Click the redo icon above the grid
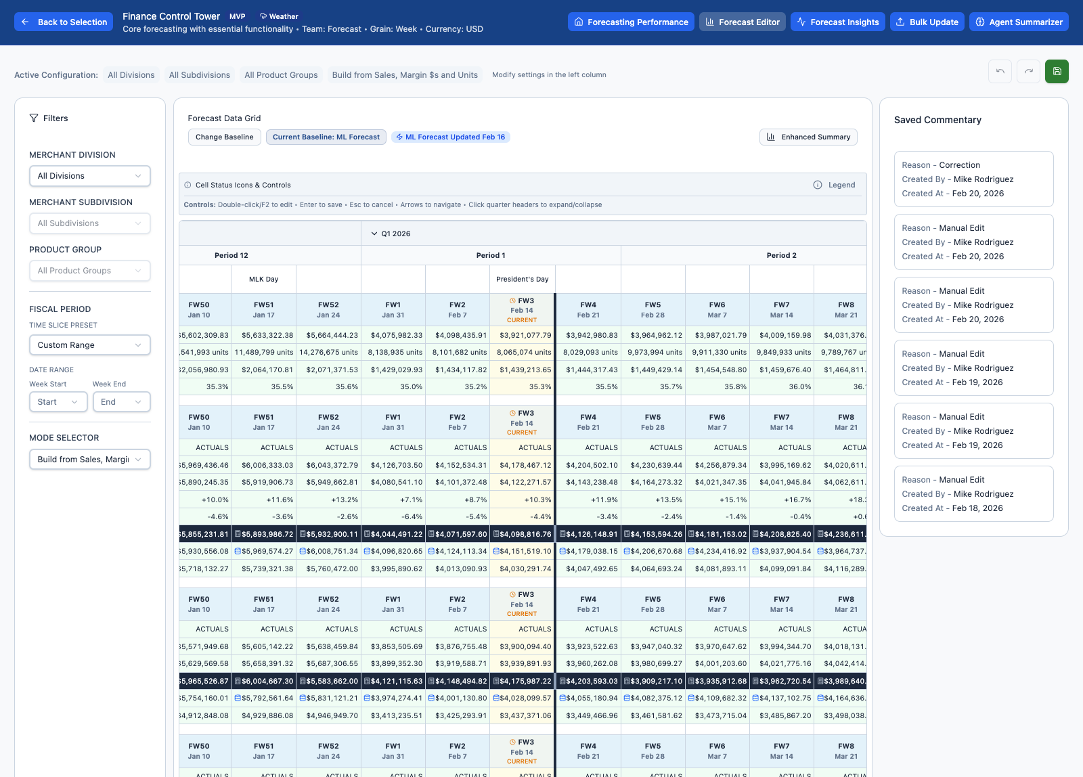The width and height of the screenshot is (1083, 777). [x=1028, y=71]
